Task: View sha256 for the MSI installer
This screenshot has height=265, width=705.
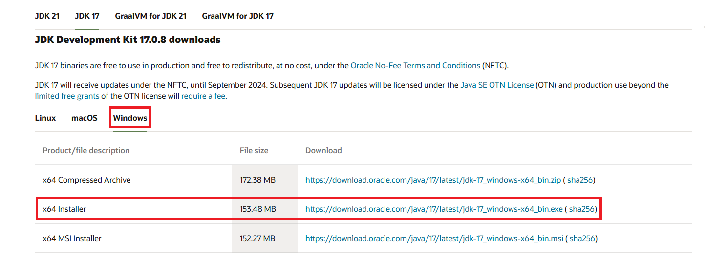Action: tap(582, 239)
